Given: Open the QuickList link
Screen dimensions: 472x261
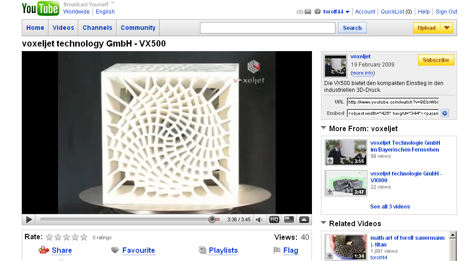Looking at the screenshot, I should point(393,12).
